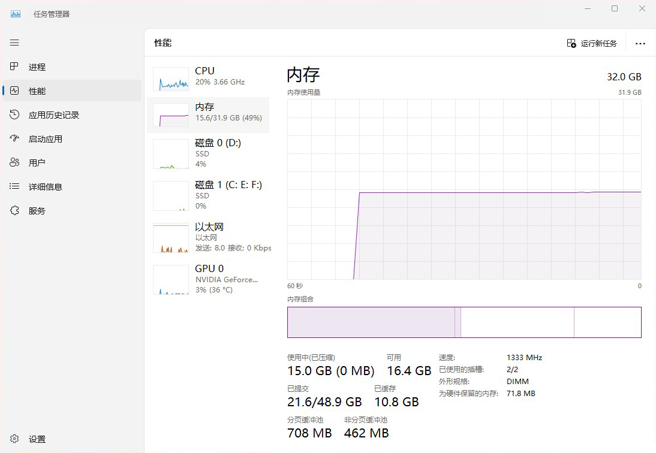Select GPU 0 NVIDIA GeForce entry
Screen dimensions: 656x453
coord(208,279)
